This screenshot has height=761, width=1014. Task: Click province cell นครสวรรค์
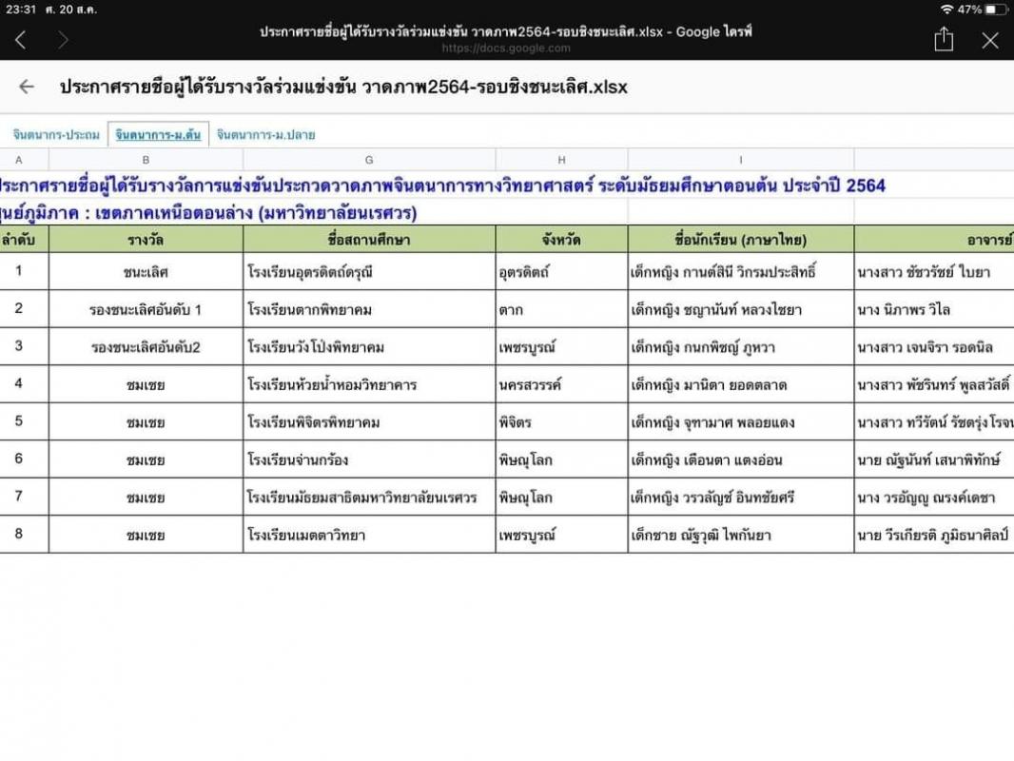[561, 384]
